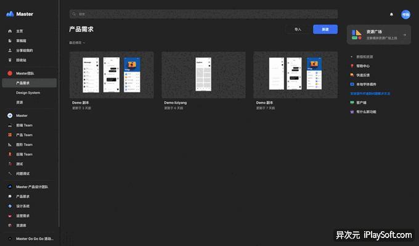Viewport: 419px width, 246px height.
Task: Select the red Master团队 team avatar
Action: (x=10, y=73)
